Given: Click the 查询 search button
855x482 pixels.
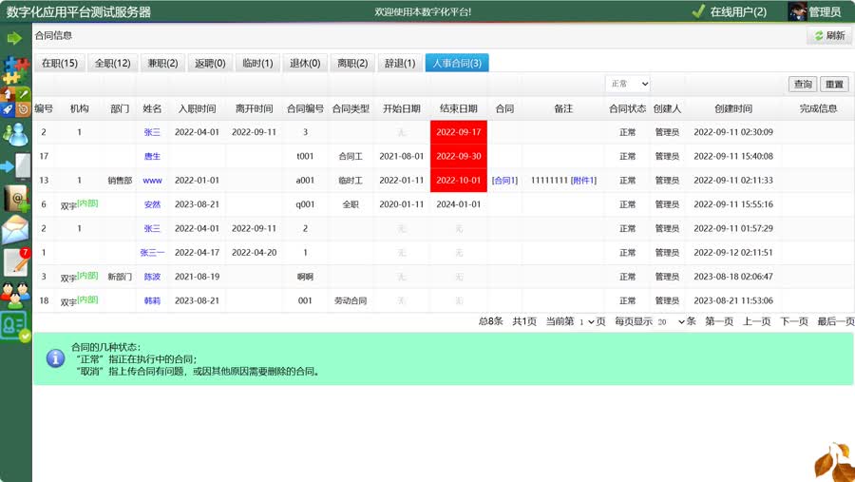Looking at the screenshot, I should [x=803, y=85].
